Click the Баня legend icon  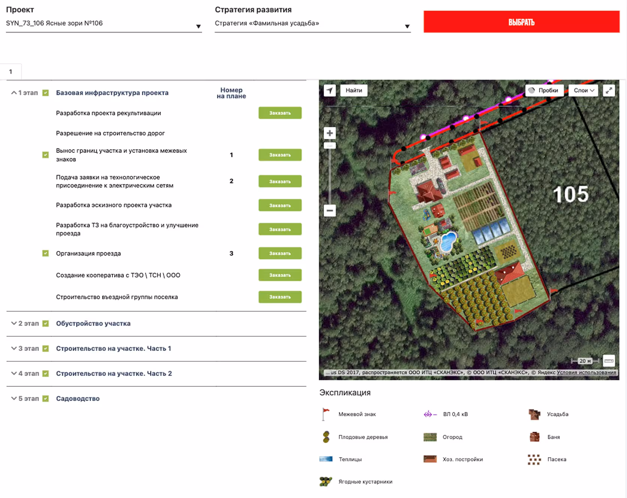click(534, 437)
